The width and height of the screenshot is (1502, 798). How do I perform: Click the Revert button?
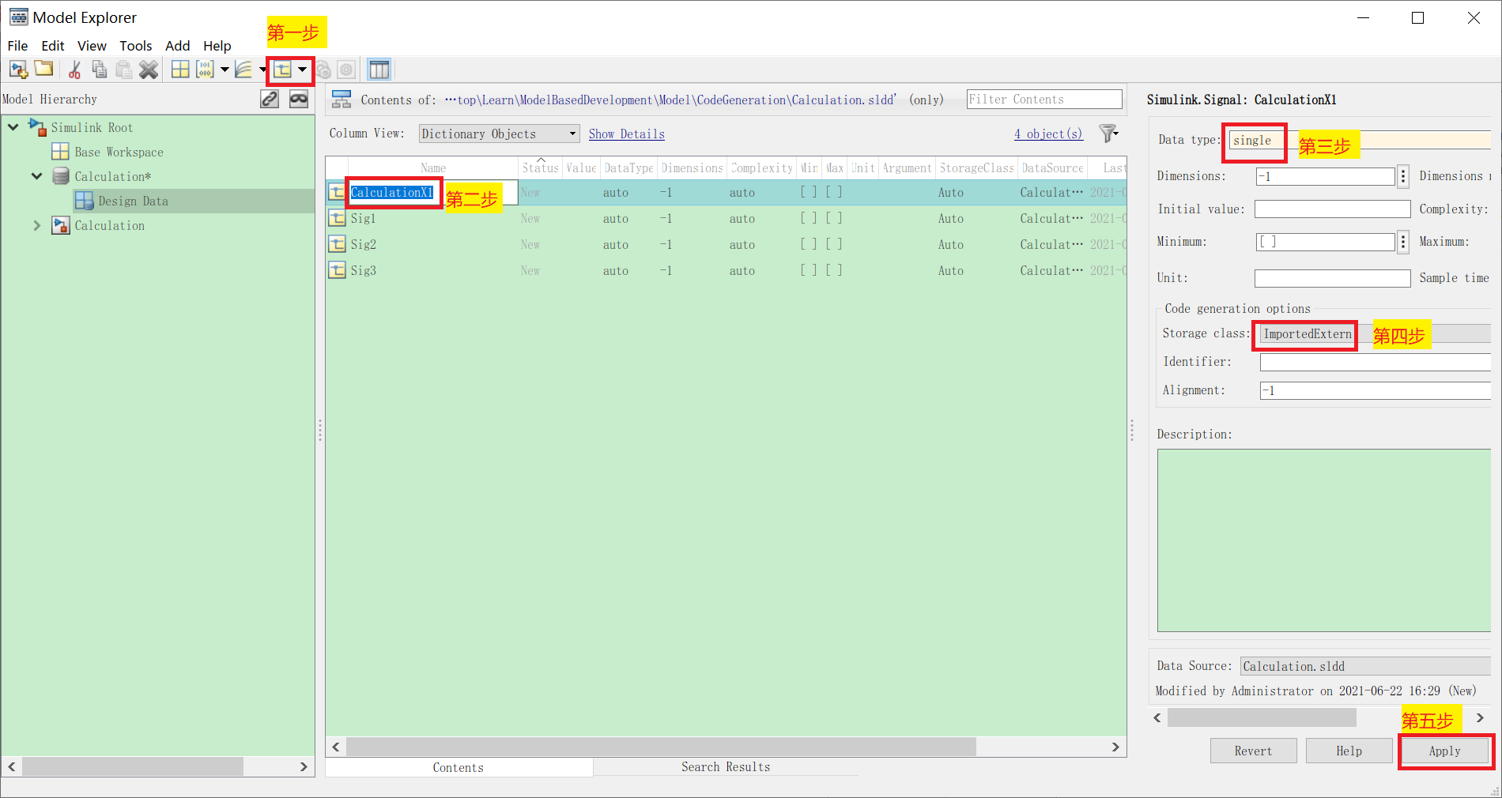point(1254,751)
